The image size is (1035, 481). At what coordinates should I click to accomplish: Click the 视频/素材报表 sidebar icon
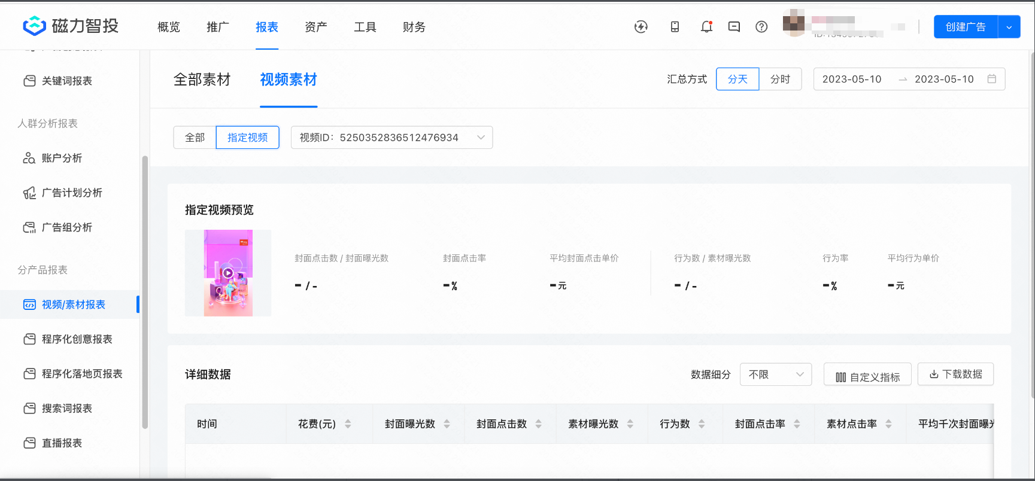tap(29, 305)
